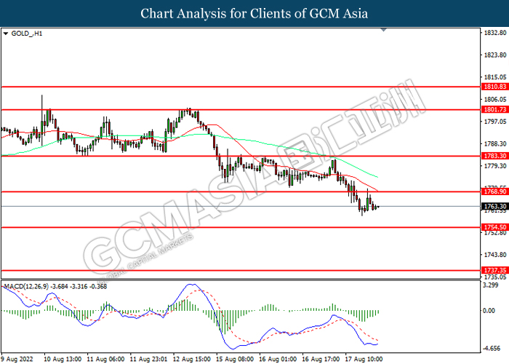Select the 1754.50 support level label
Image resolution: width=509 pixels, height=364 pixels.
tap(494, 227)
